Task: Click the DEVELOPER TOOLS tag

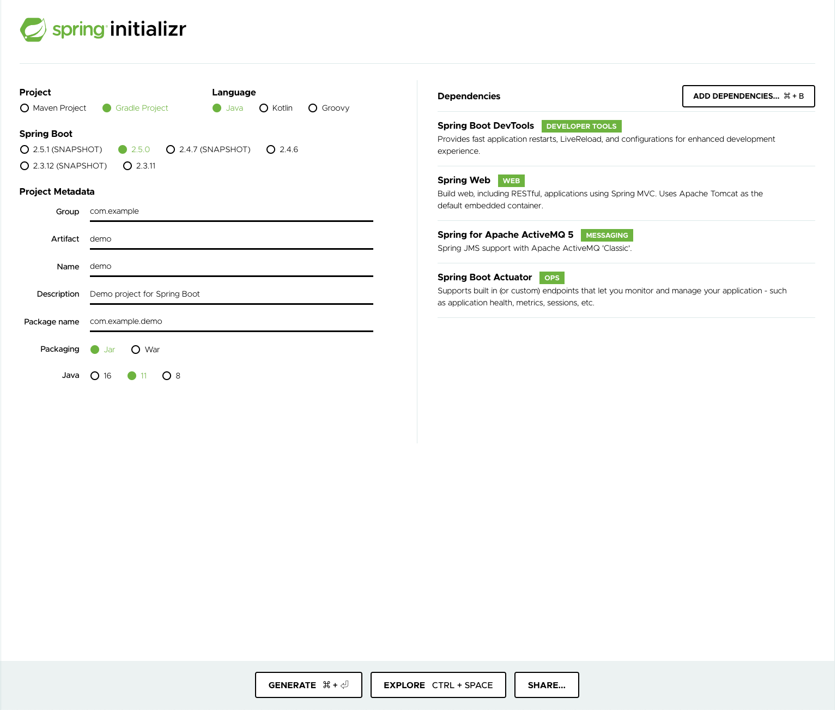Action: (x=581, y=126)
